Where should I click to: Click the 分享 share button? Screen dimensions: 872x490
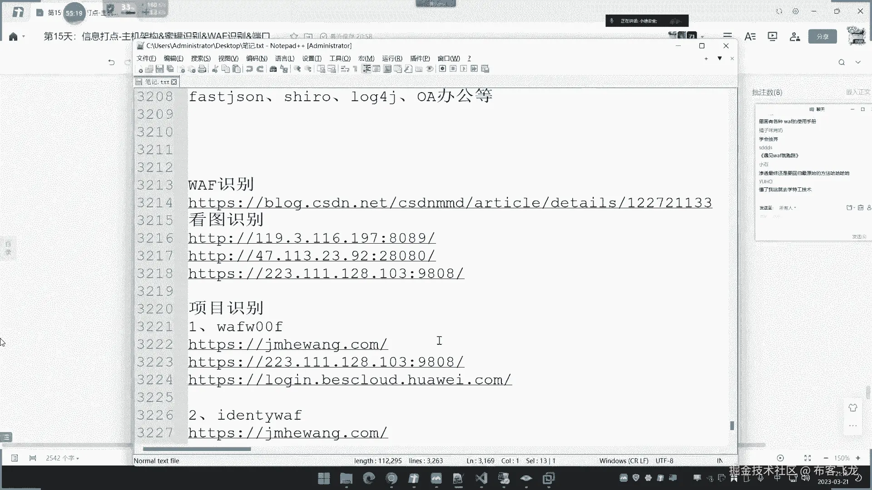coord(822,36)
